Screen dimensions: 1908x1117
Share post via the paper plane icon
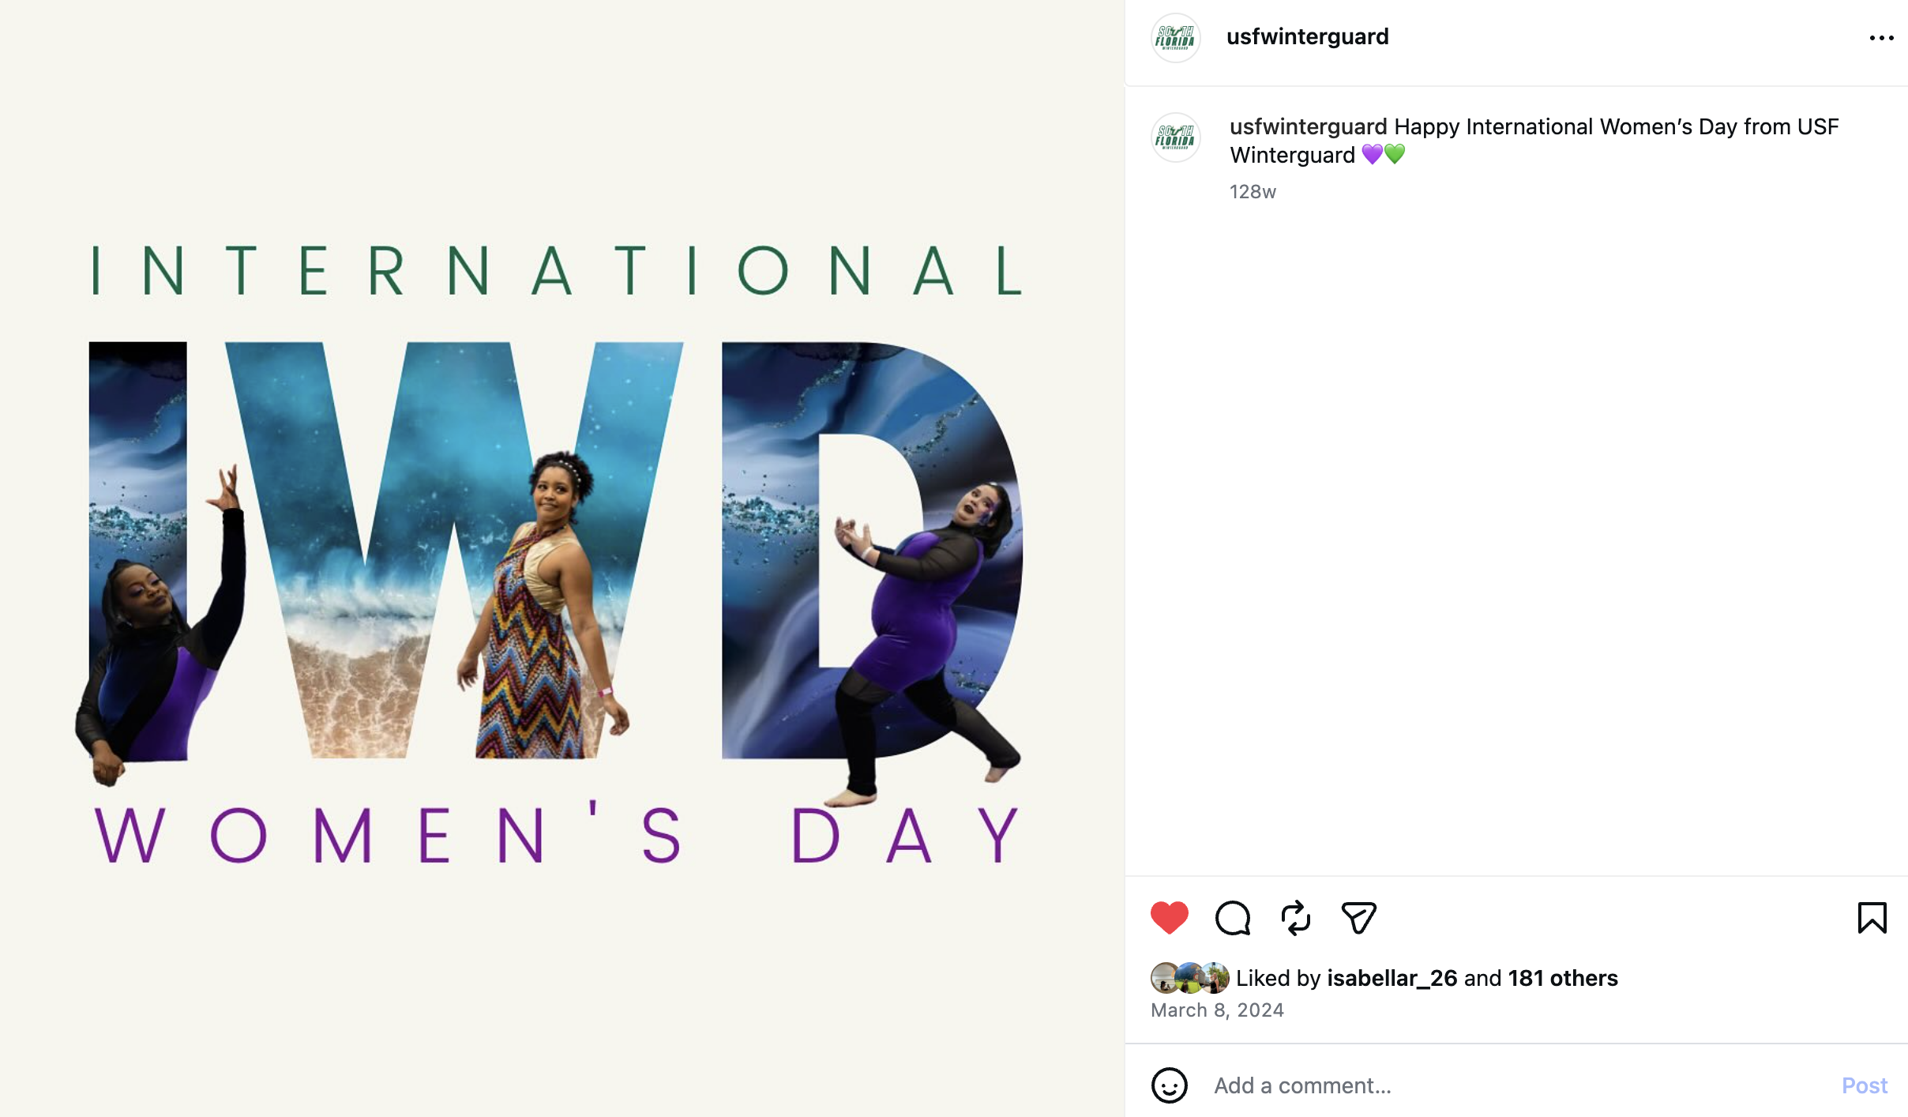point(1359,917)
